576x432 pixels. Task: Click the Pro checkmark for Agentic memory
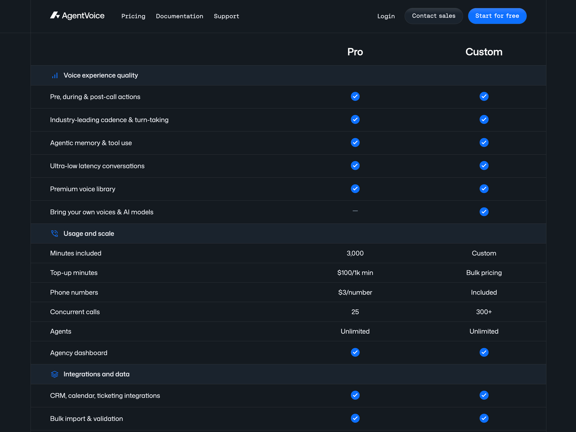click(355, 143)
